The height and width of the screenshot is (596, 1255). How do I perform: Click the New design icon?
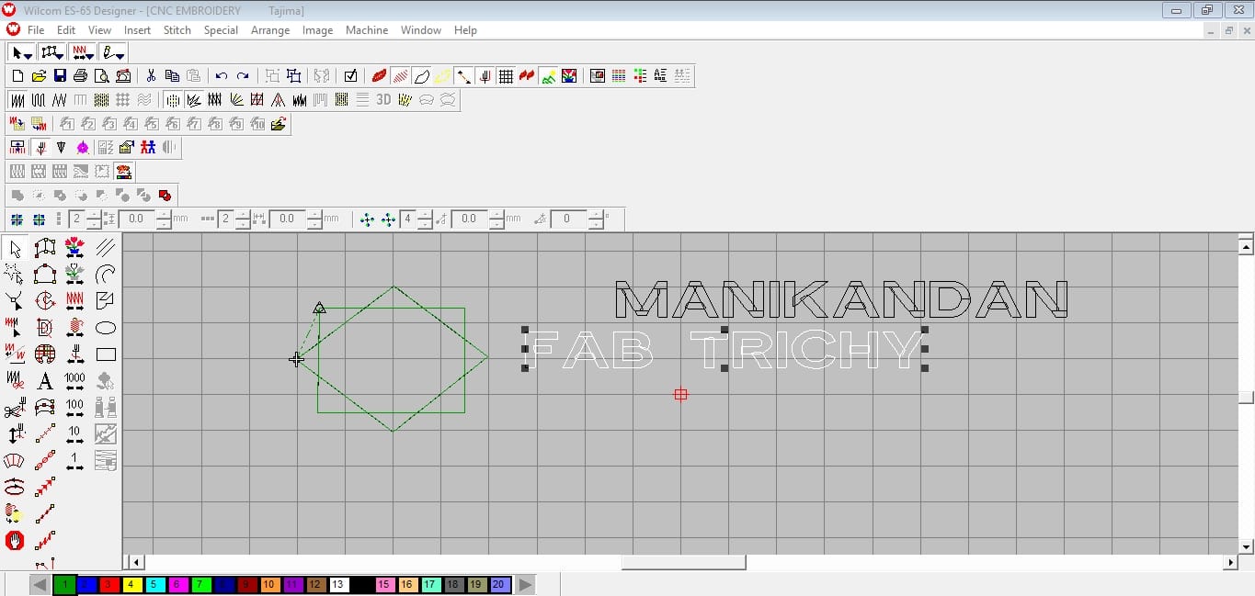point(17,76)
